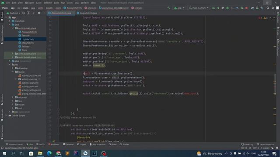Viewport: 280px width, 157px height.
Task: Open the Refactor menu
Action: (x=48, y=3)
